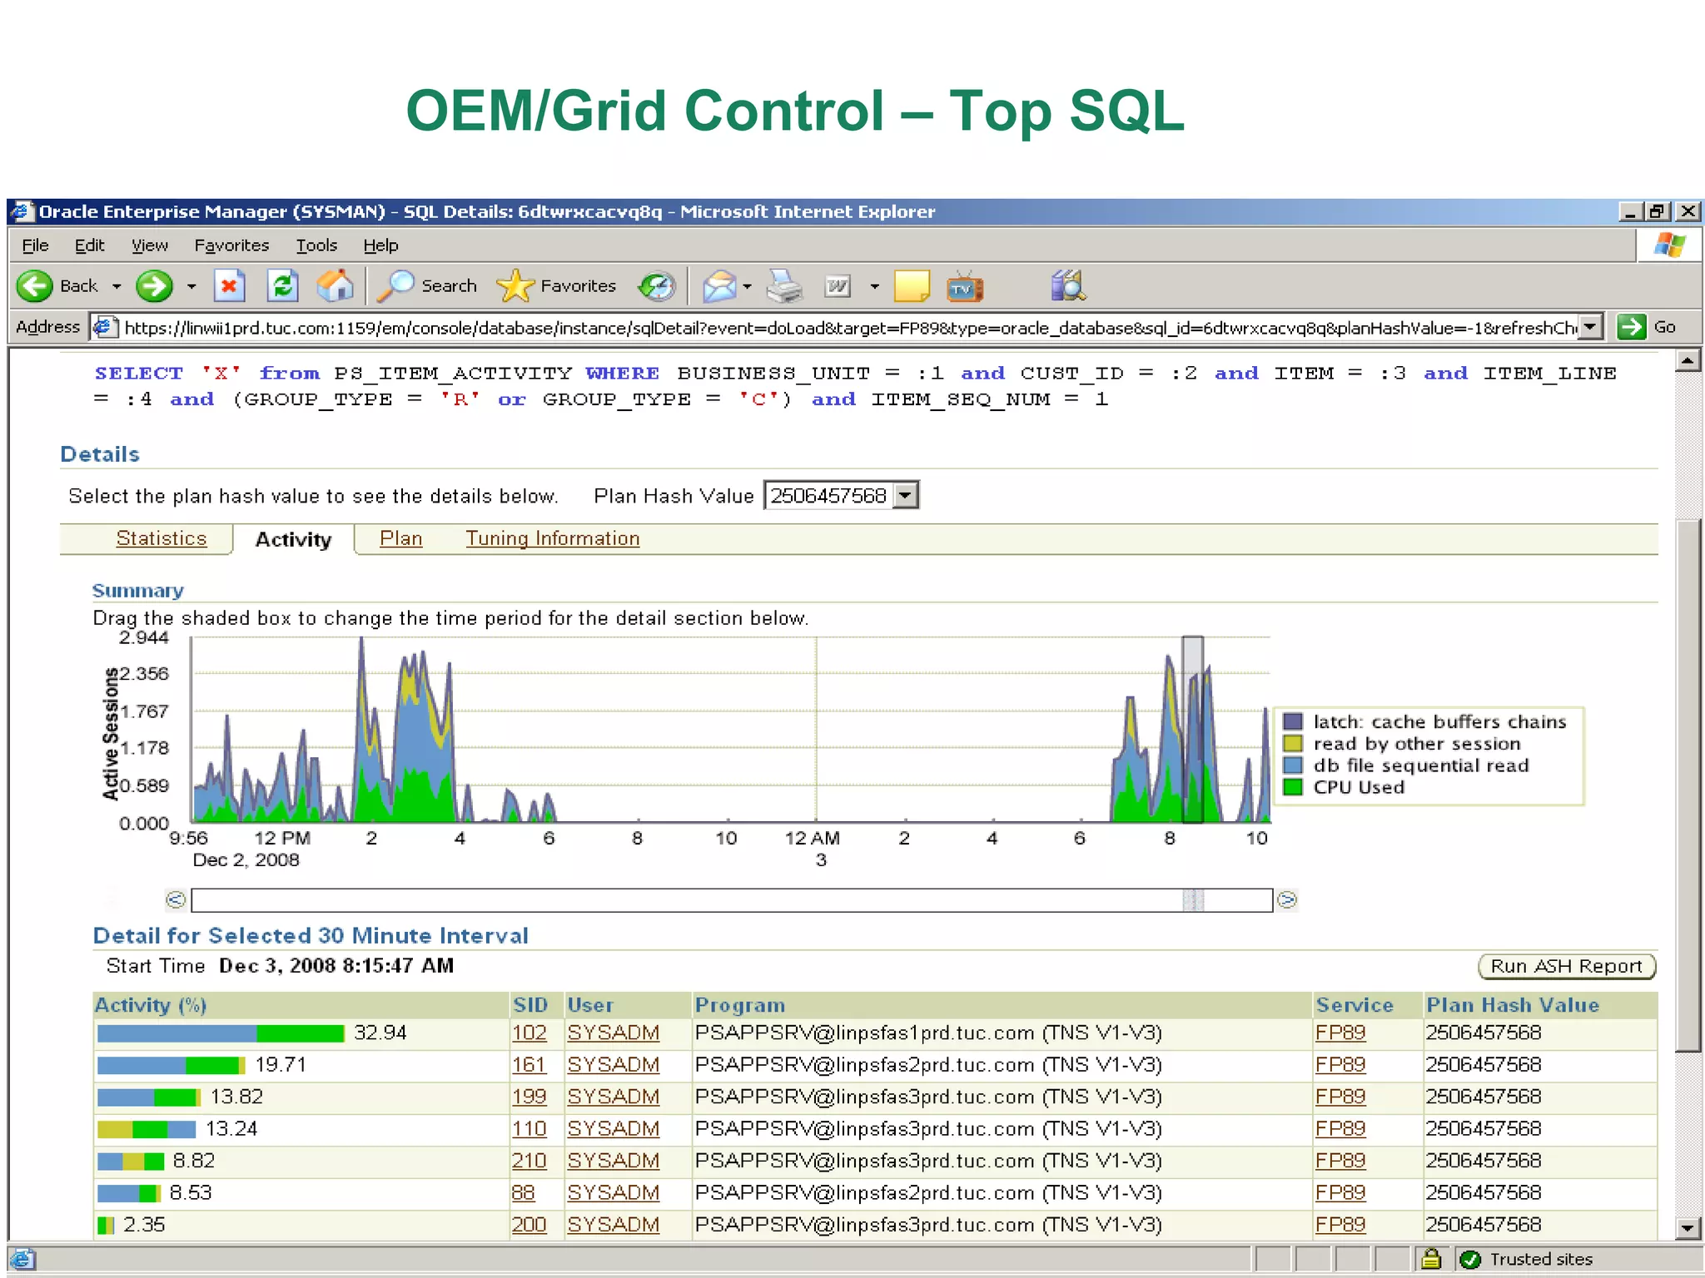The width and height of the screenshot is (1705, 1278).
Task: Select the Activity tab
Action: coord(293,539)
